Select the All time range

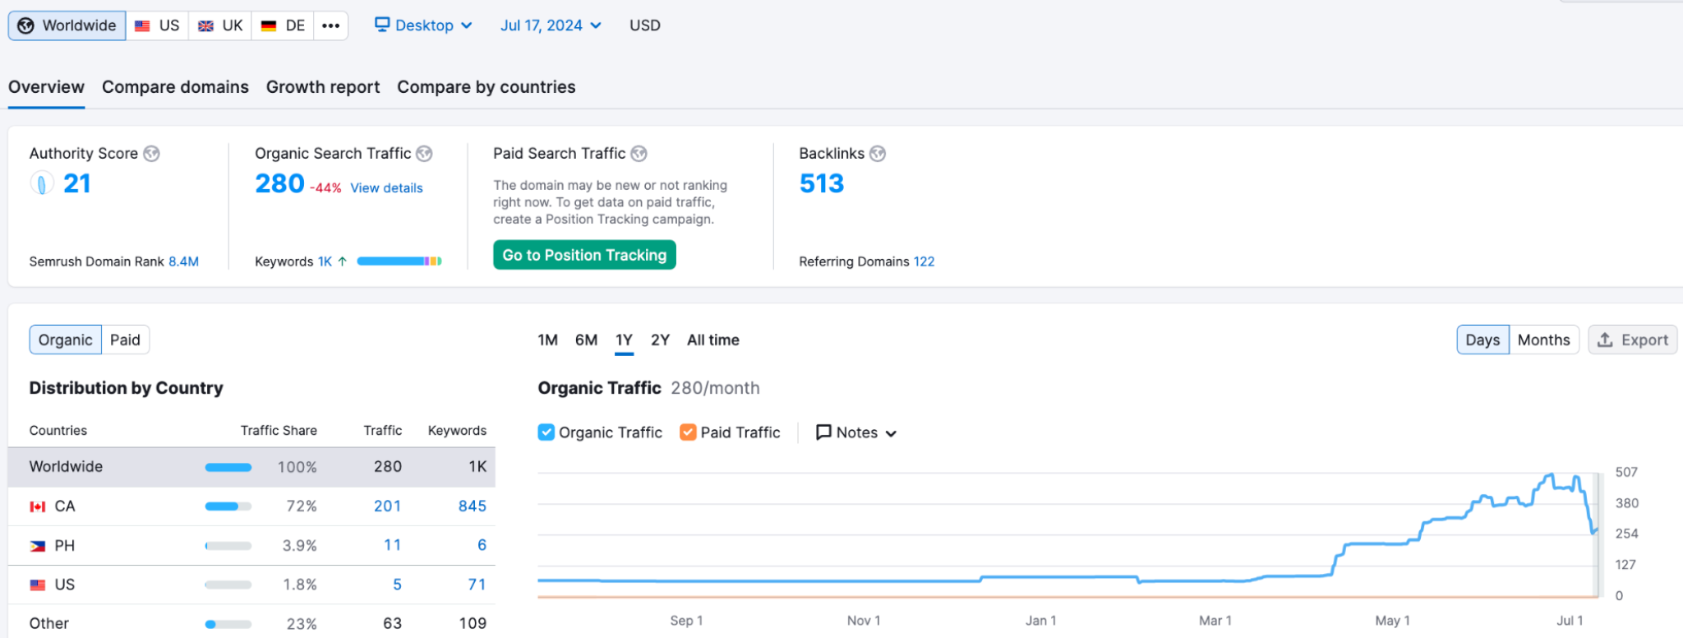[713, 340]
